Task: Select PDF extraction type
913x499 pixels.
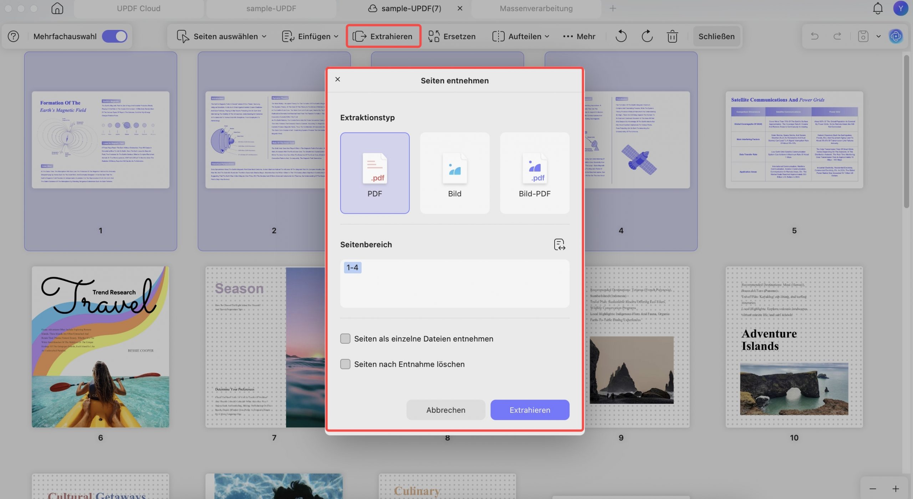Action: (x=375, y=173)
